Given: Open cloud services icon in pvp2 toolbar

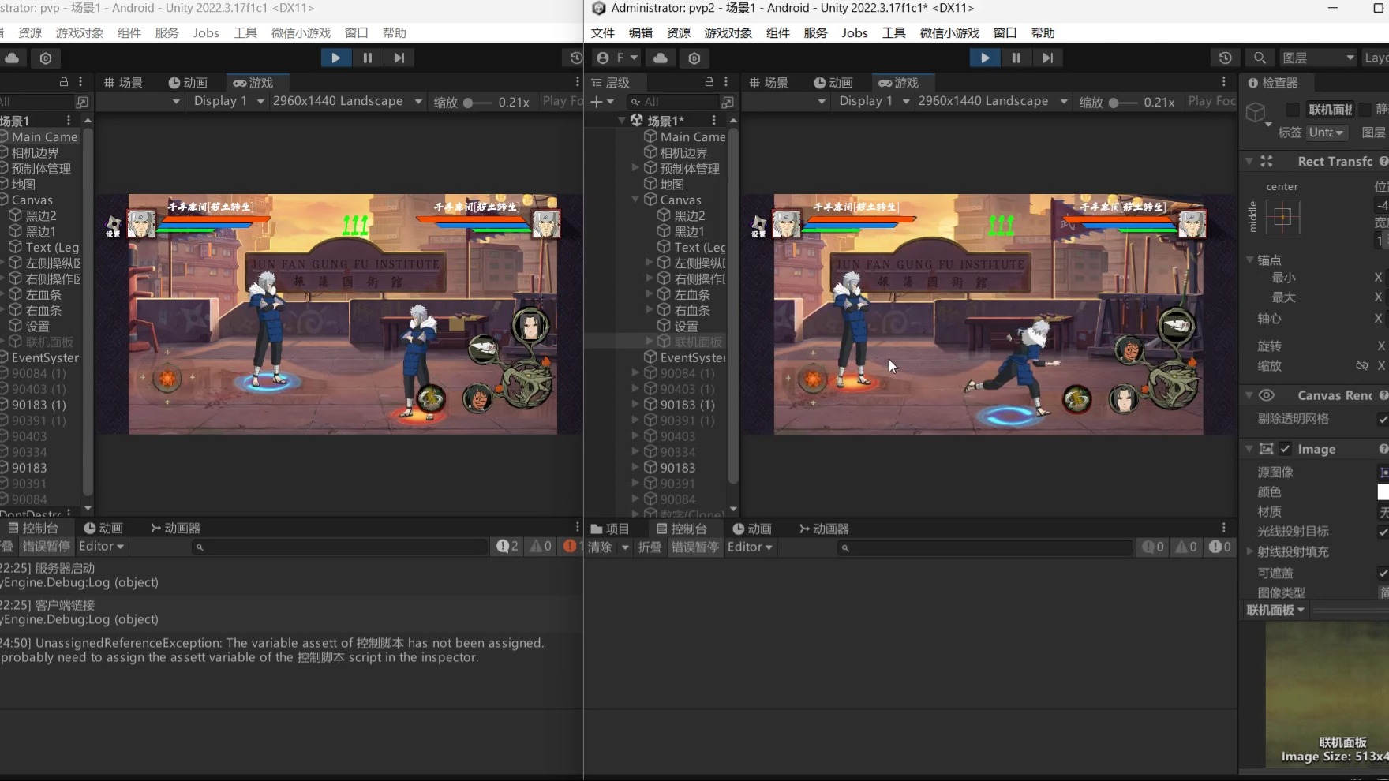Looking at the screenshot, I should coord(661,58).
